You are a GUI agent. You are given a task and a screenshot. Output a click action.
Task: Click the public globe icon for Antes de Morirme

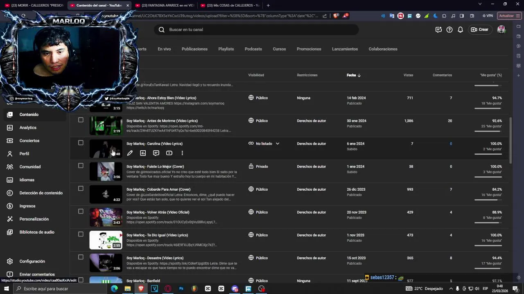[x=251, y=120]
